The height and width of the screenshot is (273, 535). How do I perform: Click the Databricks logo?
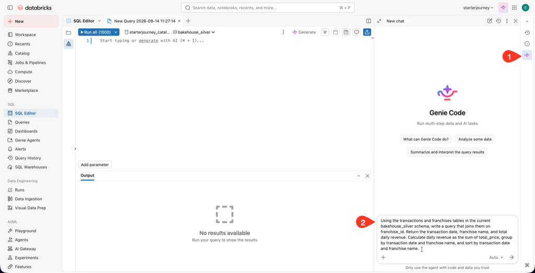tap(34, 7)
